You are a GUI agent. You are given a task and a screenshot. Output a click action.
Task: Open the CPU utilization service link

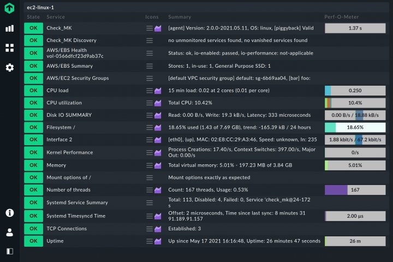64,103
